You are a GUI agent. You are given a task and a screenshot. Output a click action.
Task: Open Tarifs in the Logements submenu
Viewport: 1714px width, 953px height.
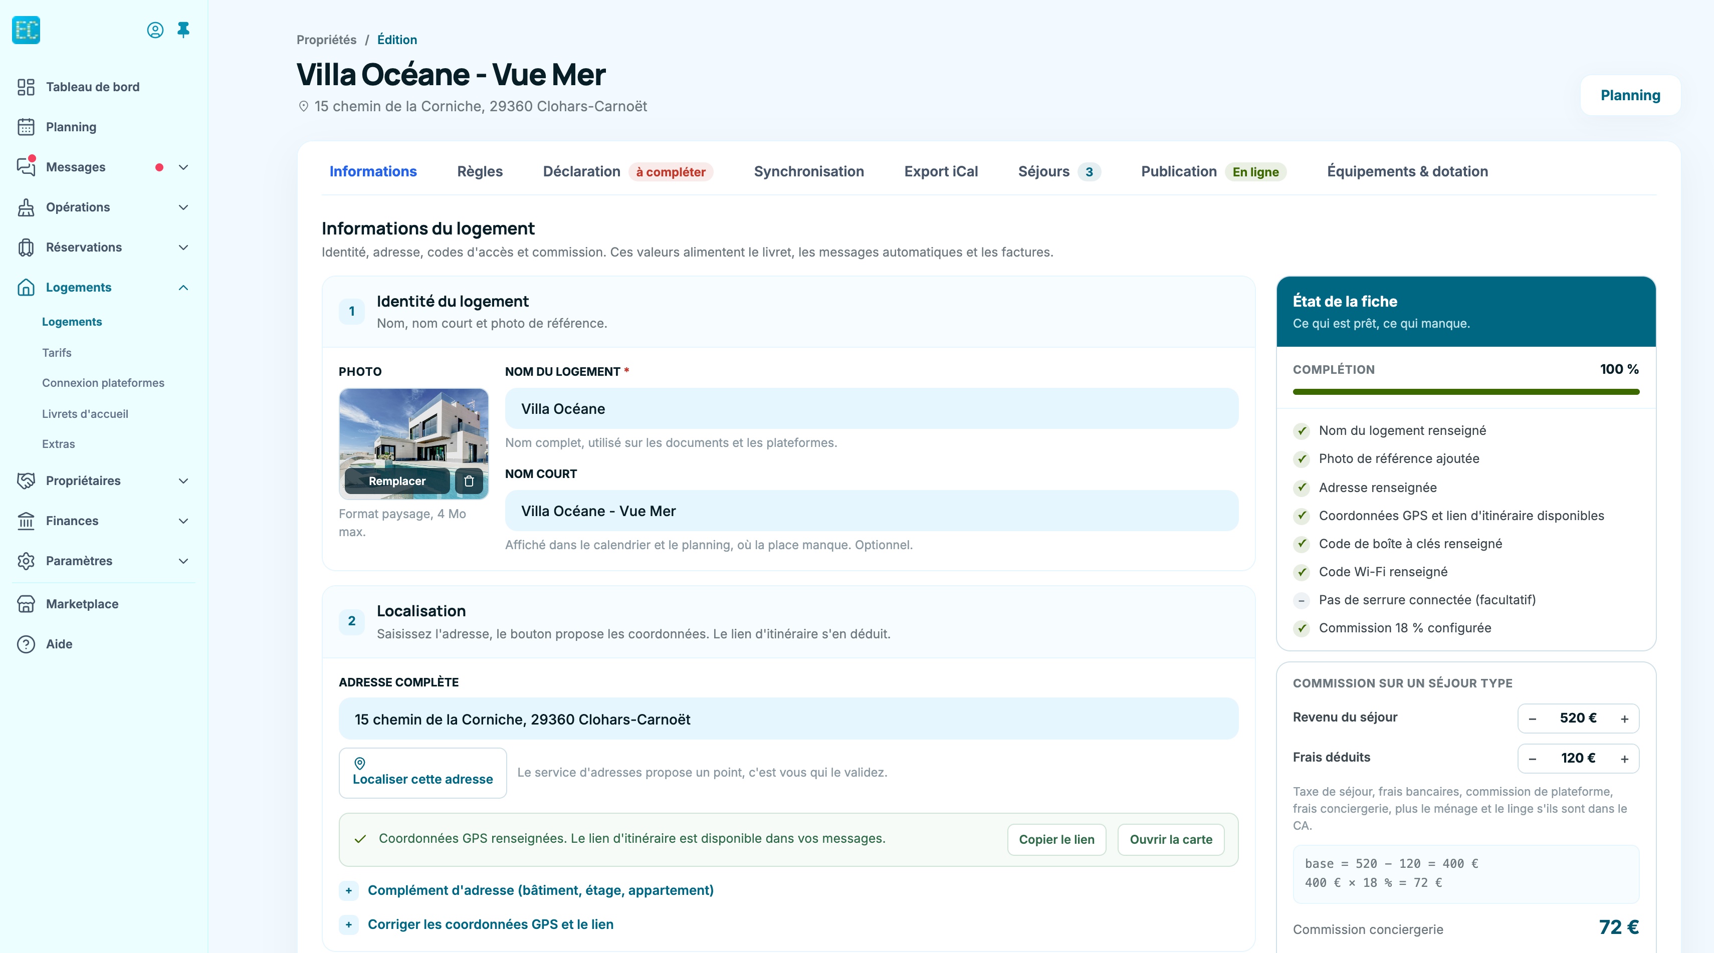(x=57, y=352)
